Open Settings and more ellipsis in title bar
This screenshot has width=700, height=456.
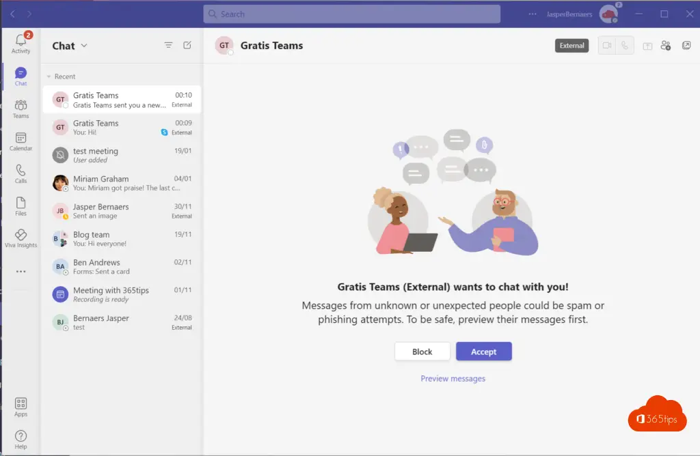tap(532, 14)
